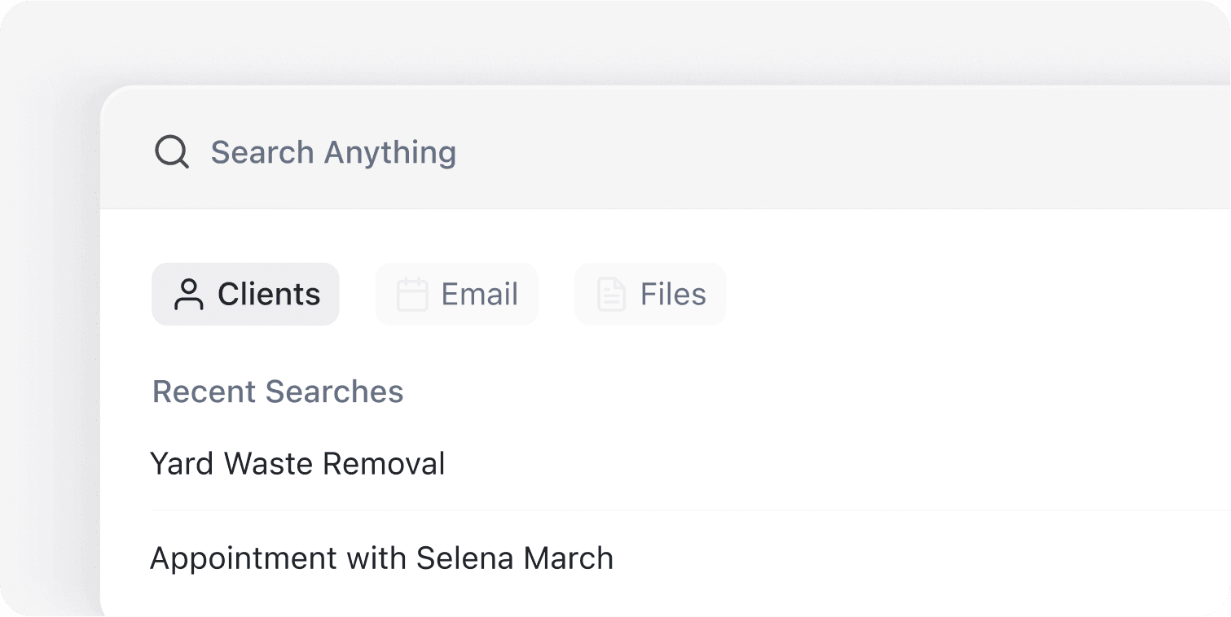Click blank area right of Files chip
This screenshot has height=617, width=1231.
(978, 294)
